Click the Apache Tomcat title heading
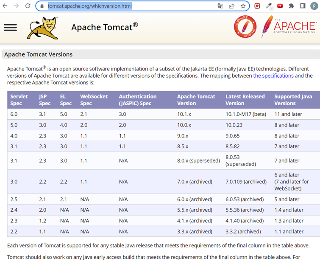Viewport: 320px width, 261px height. [105, 27]
